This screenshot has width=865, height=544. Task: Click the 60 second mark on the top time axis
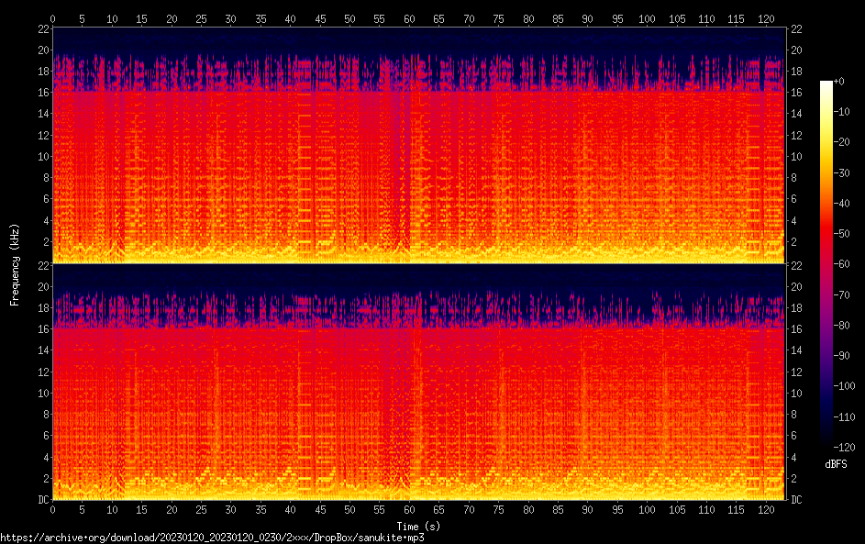pyautogui.click(x=409, y=18)
